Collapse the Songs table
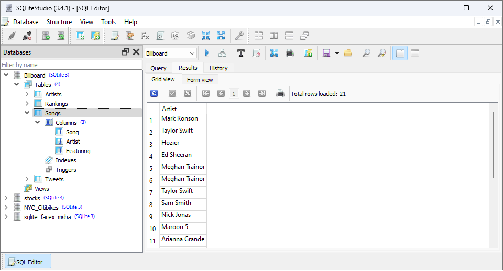This screenshot has height=271, width=503. (27, 113)
